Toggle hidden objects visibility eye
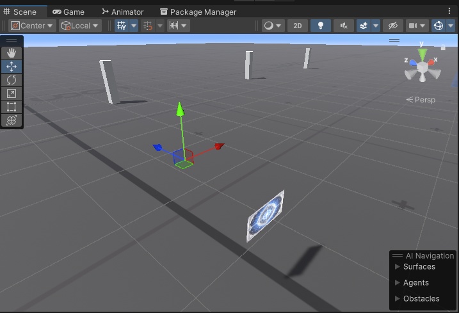Screen dimensions: 459x313 tap(393, 26)
